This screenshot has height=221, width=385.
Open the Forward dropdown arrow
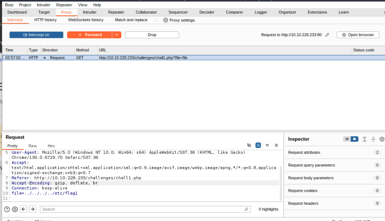coord(116,35)
